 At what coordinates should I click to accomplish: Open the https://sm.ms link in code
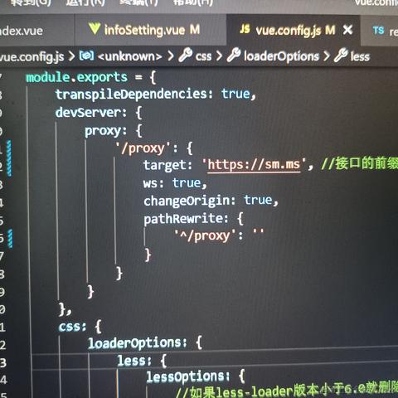pos(254,165)
